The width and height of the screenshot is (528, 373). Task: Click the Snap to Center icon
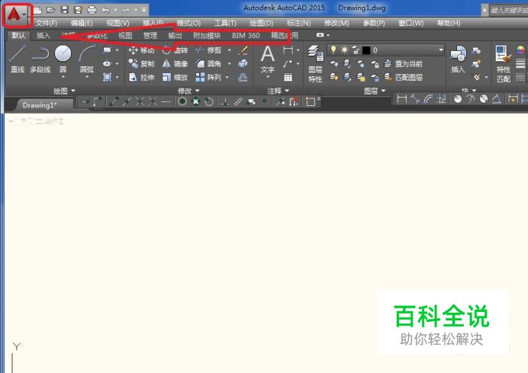(x=182, y=101)
